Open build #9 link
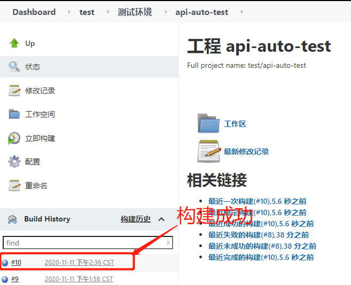Viewport: 351px width, 285px height. click(x=15, y=279)
